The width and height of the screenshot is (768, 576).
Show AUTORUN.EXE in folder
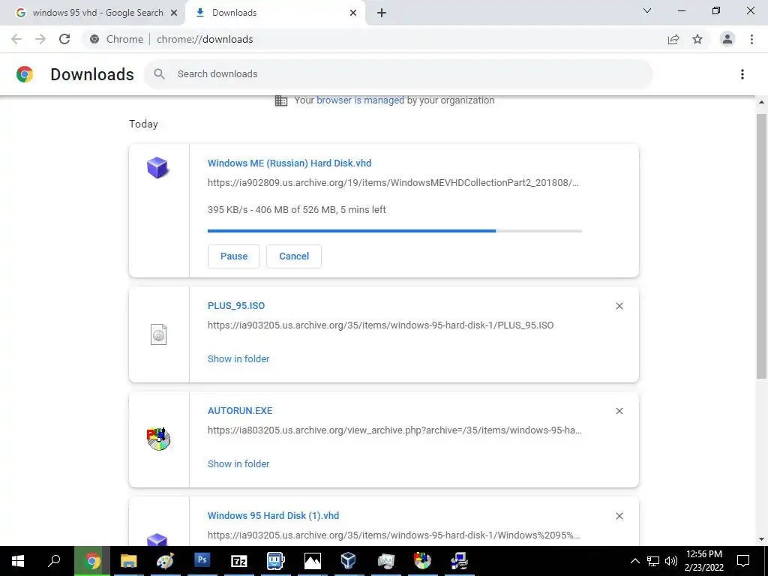point(238,463)
